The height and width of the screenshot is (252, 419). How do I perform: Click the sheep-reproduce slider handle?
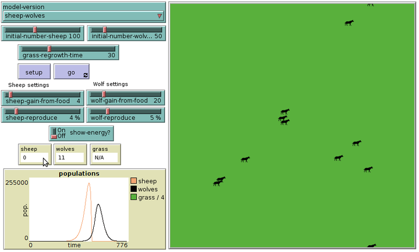(16, 111)
